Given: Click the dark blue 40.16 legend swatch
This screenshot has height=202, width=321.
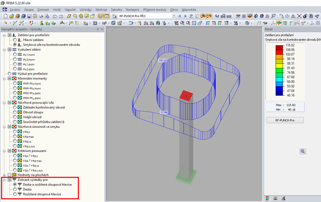Looking at the screenshot, I should 279,93.
